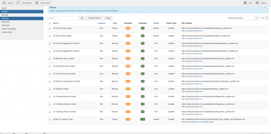
Task: Open the Install Languages sidebar item
Action: [22, 29]
